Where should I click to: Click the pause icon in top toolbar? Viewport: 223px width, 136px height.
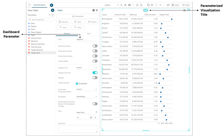[125, 5]
